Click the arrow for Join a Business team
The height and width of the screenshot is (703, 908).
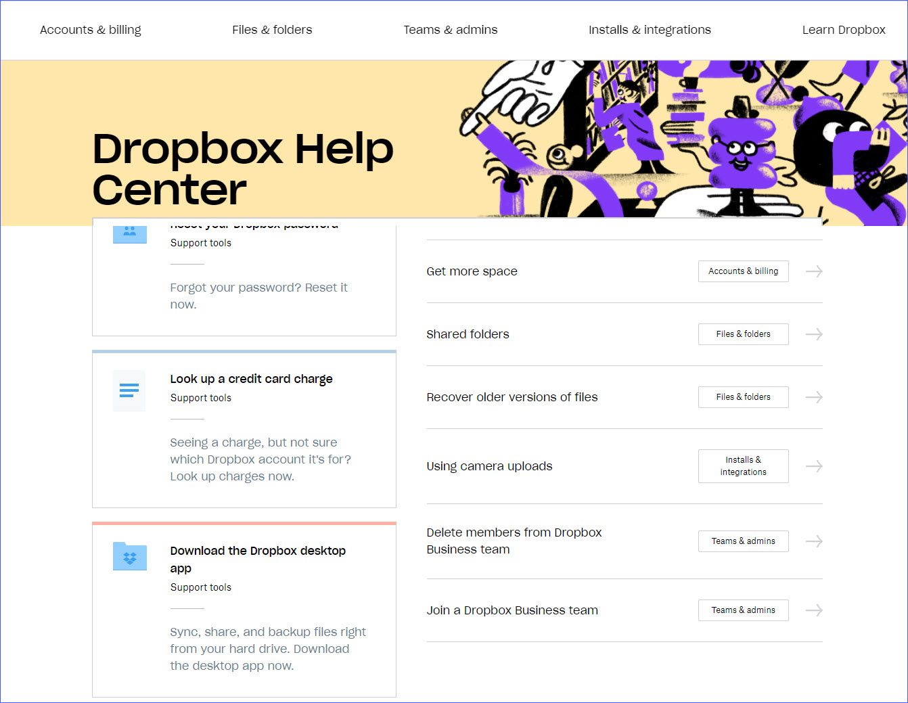(814, 610)
